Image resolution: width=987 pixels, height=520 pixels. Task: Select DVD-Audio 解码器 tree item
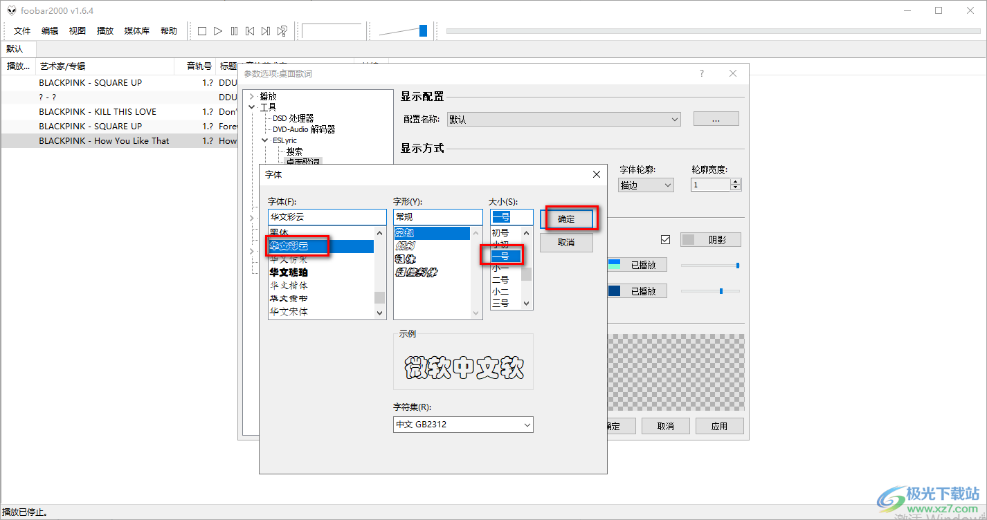[x=304, y=129]
